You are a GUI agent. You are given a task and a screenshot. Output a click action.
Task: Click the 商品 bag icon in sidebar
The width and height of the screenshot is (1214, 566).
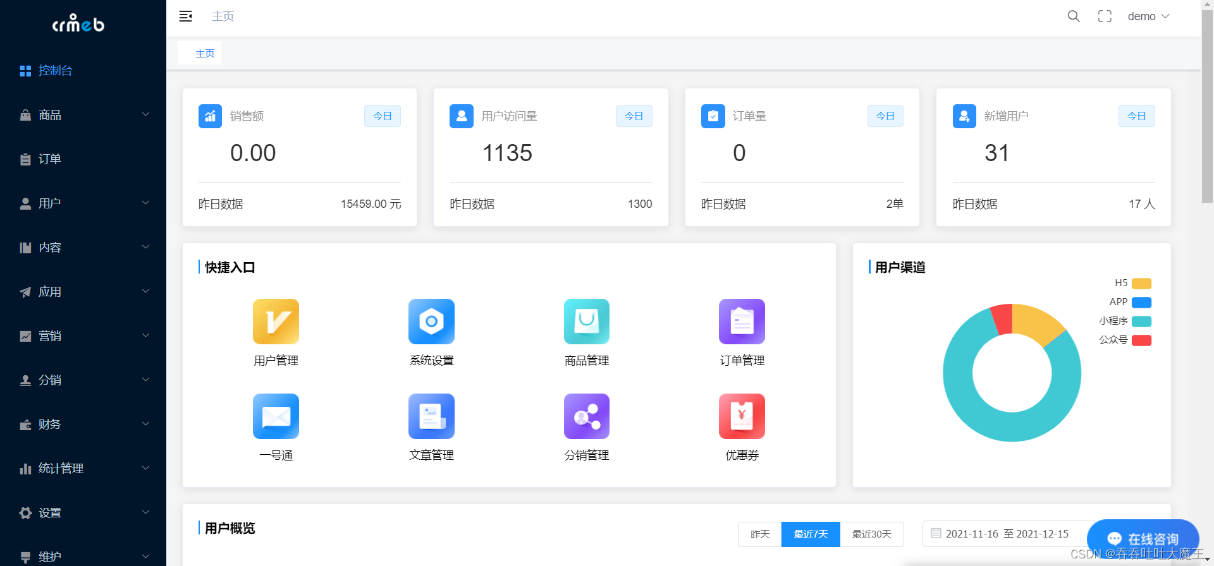(x=25, y=115)
